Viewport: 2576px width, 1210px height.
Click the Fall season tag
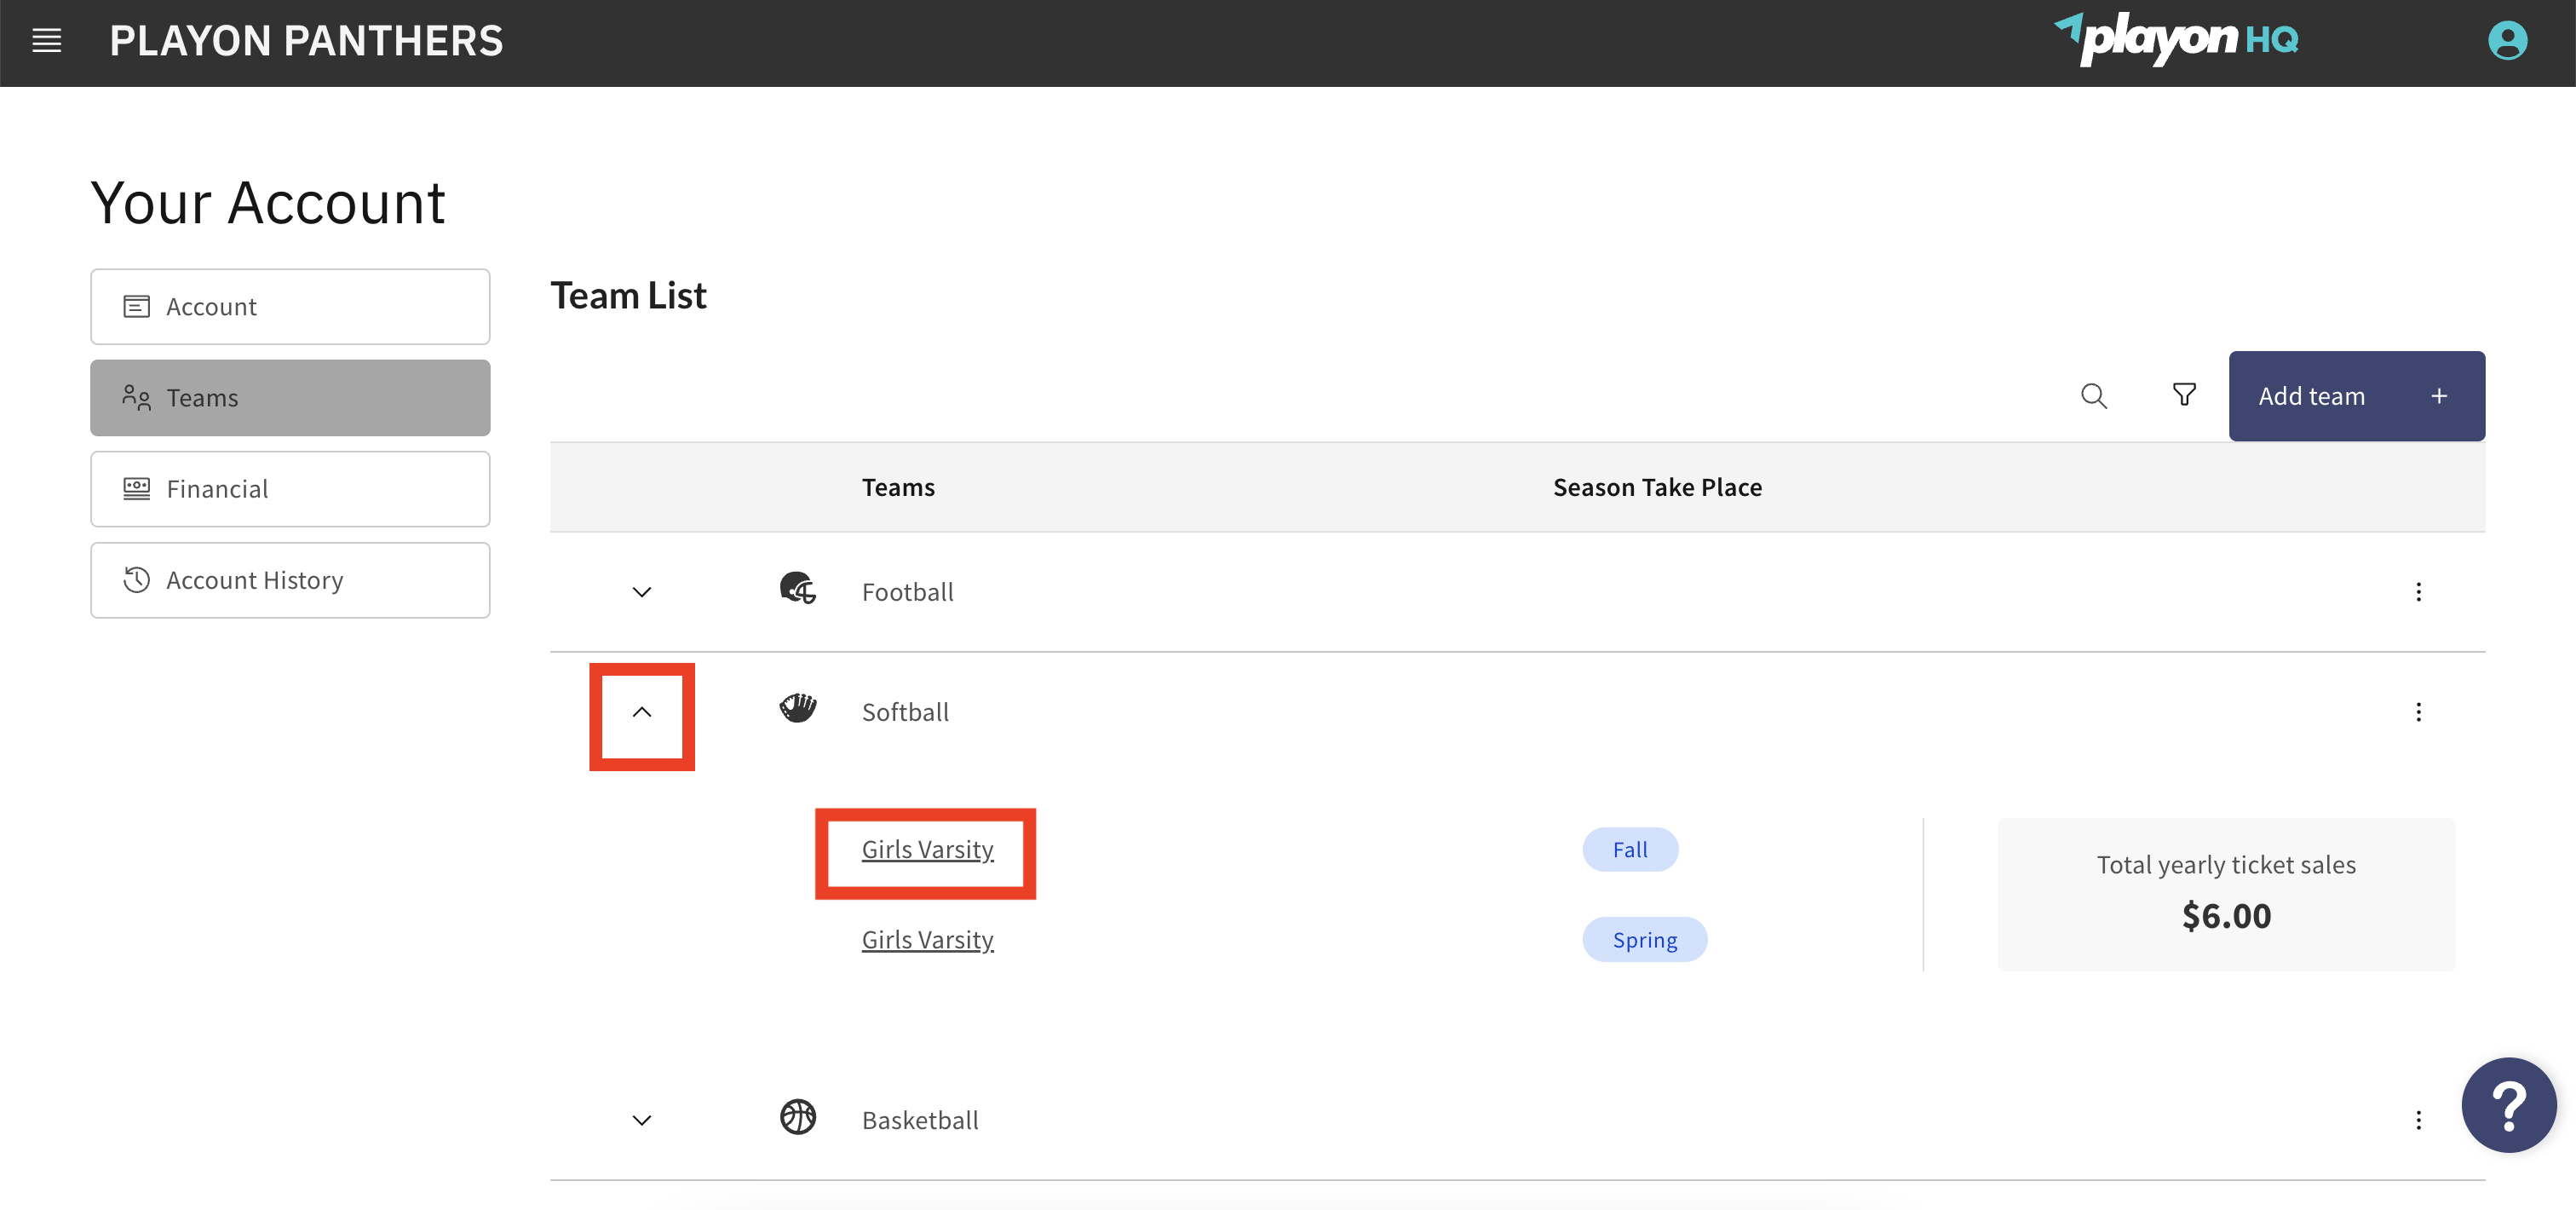[1629, 850]
